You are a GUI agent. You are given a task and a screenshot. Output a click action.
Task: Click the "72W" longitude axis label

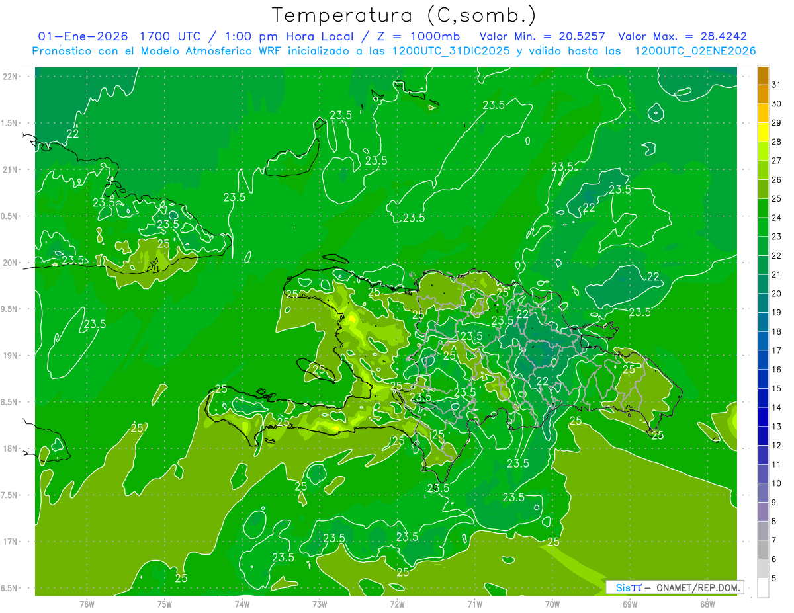[x=398, y=604]
